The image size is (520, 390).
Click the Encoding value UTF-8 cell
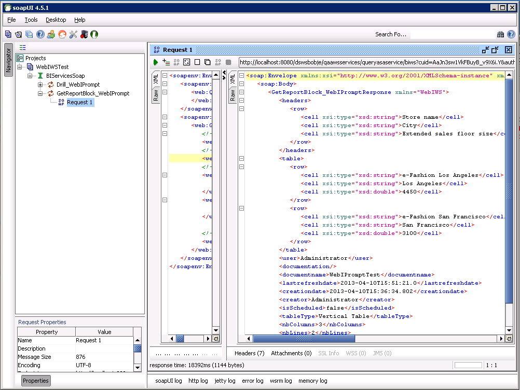[x=104, y=365]
